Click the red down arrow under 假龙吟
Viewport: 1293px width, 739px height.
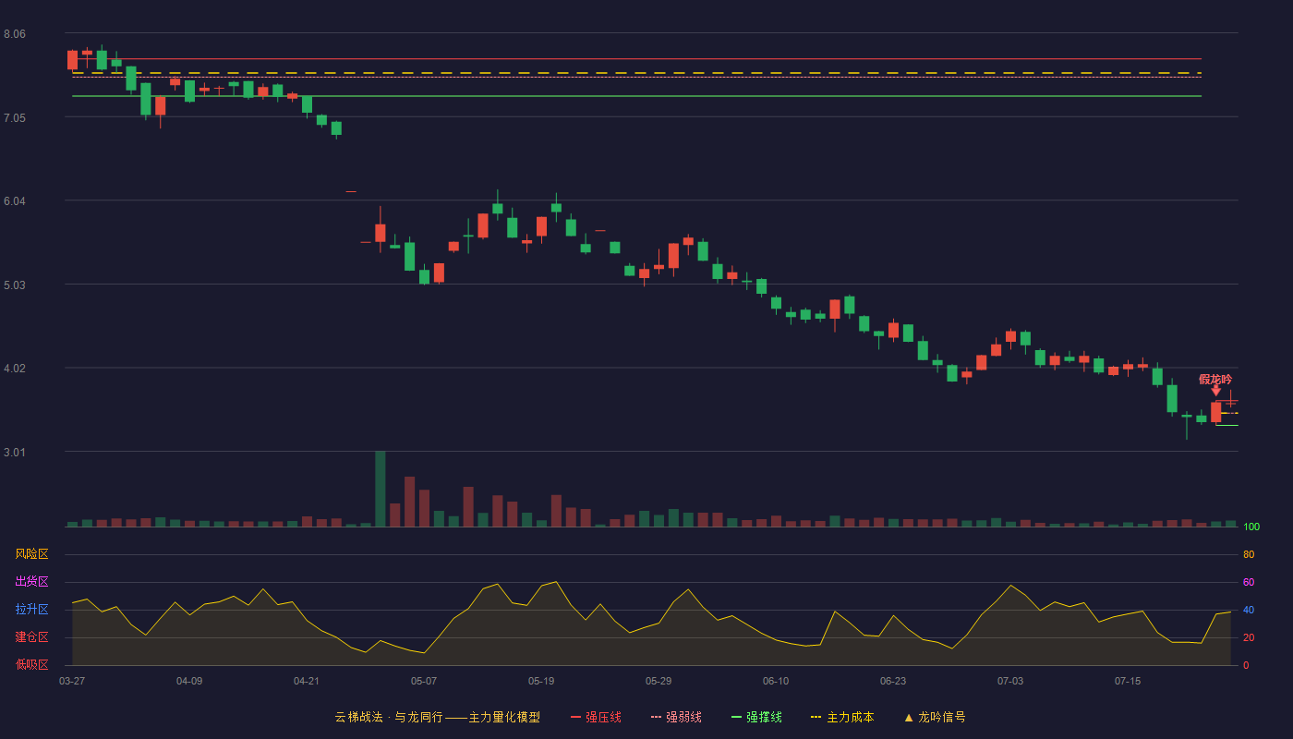click(x=1216, y=392)
